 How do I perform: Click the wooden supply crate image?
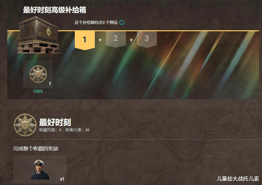click(39, 35)
